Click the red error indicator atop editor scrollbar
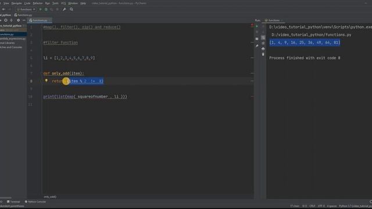The width and height of the screenshot is (372, 209). point(252,25)
